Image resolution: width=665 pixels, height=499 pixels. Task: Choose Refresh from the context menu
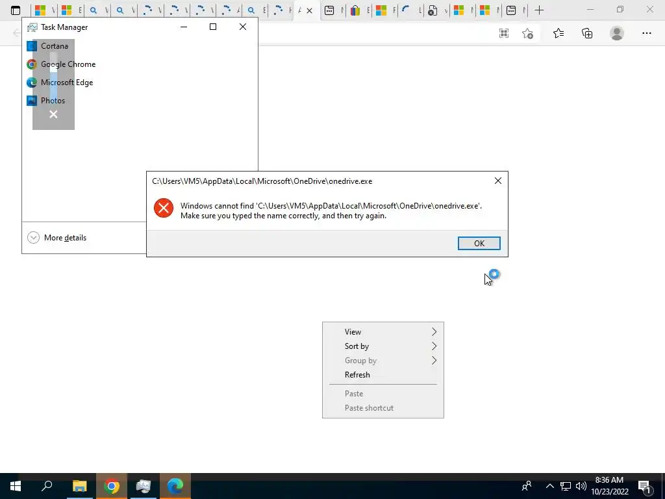(383, 375)
